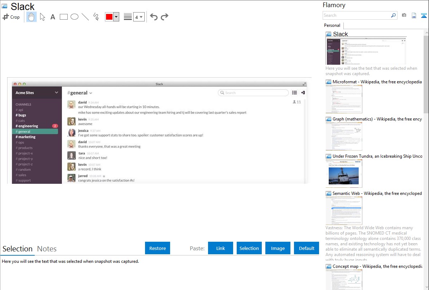
Task: Click the red color swatch
Action: click(x=109, y=17)
